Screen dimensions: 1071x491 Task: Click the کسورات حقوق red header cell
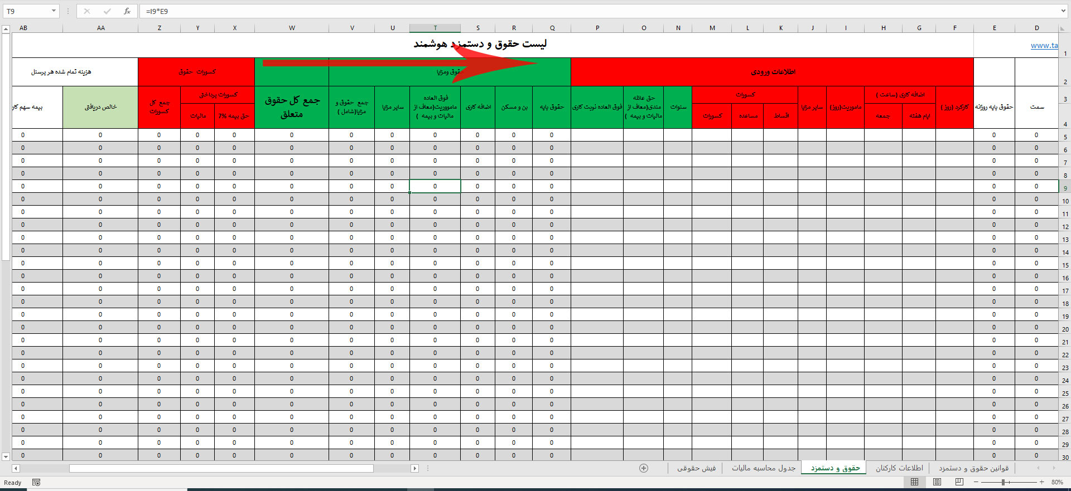196,72
